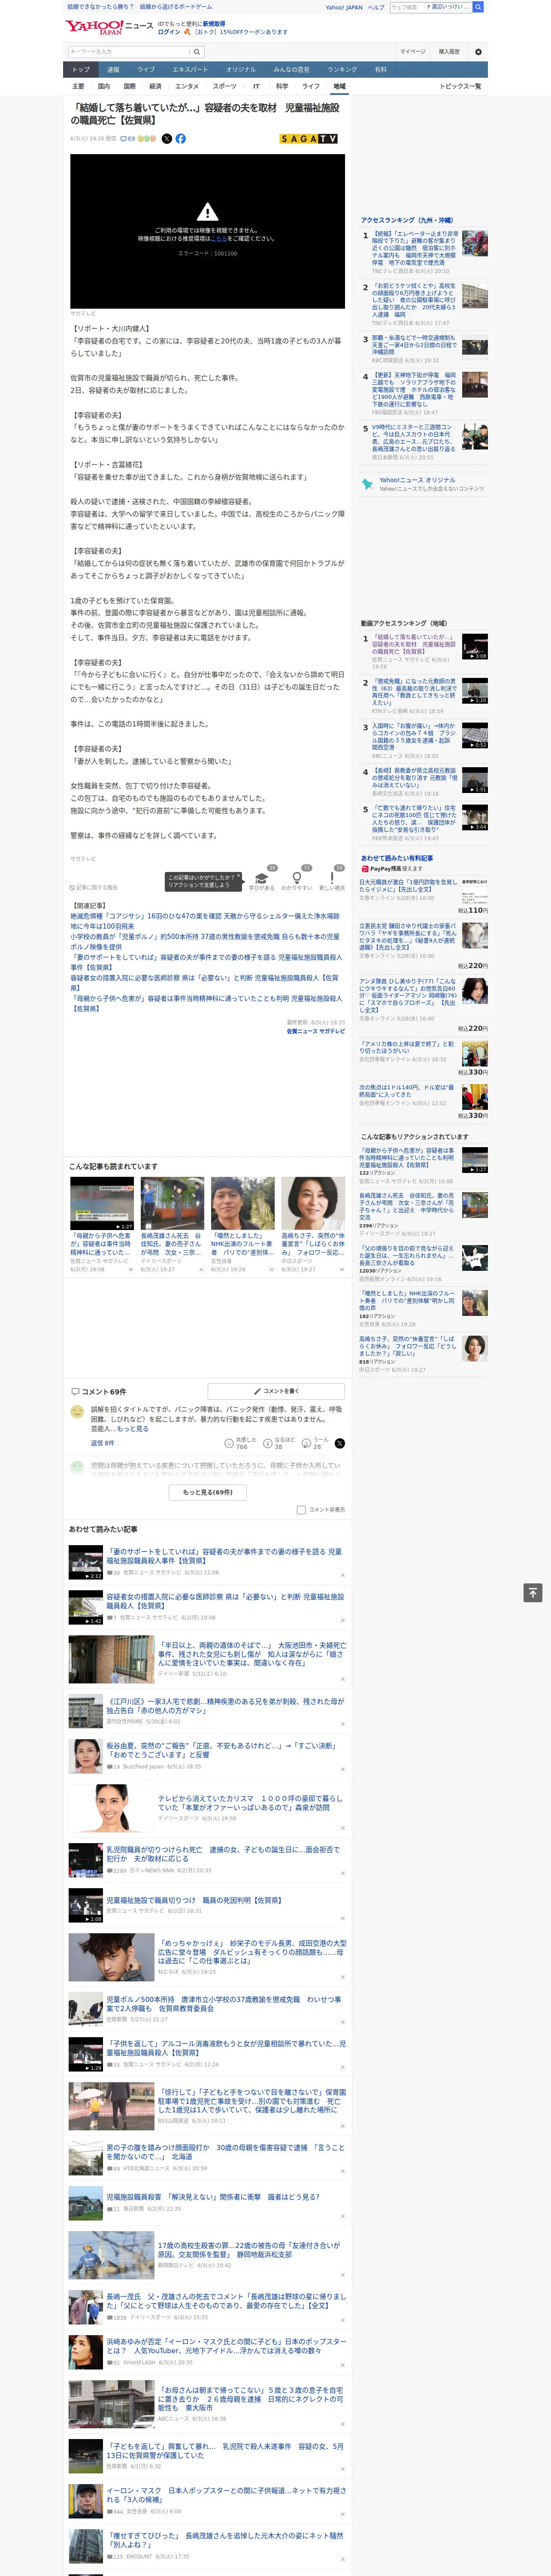This screenshot has height=2576, width=551.
Task: Select the 速報 tab
Action: click(113, 70)
